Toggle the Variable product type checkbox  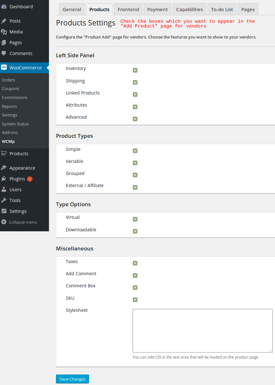135,163
